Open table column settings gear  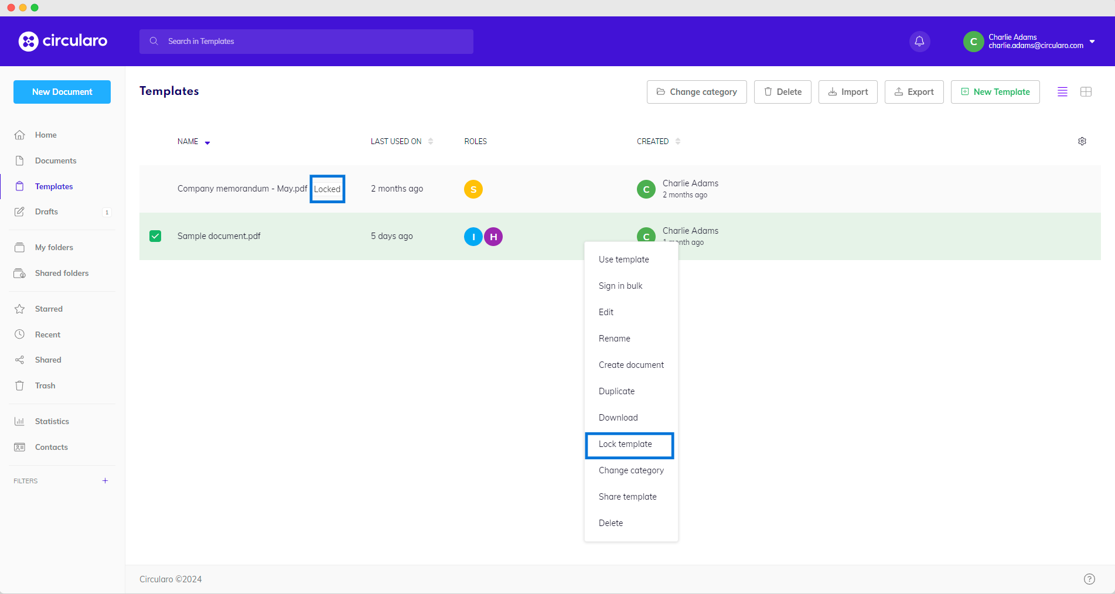(1082, 141)
